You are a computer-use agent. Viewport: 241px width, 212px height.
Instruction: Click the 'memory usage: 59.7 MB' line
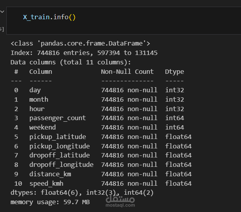pos(50,202)
